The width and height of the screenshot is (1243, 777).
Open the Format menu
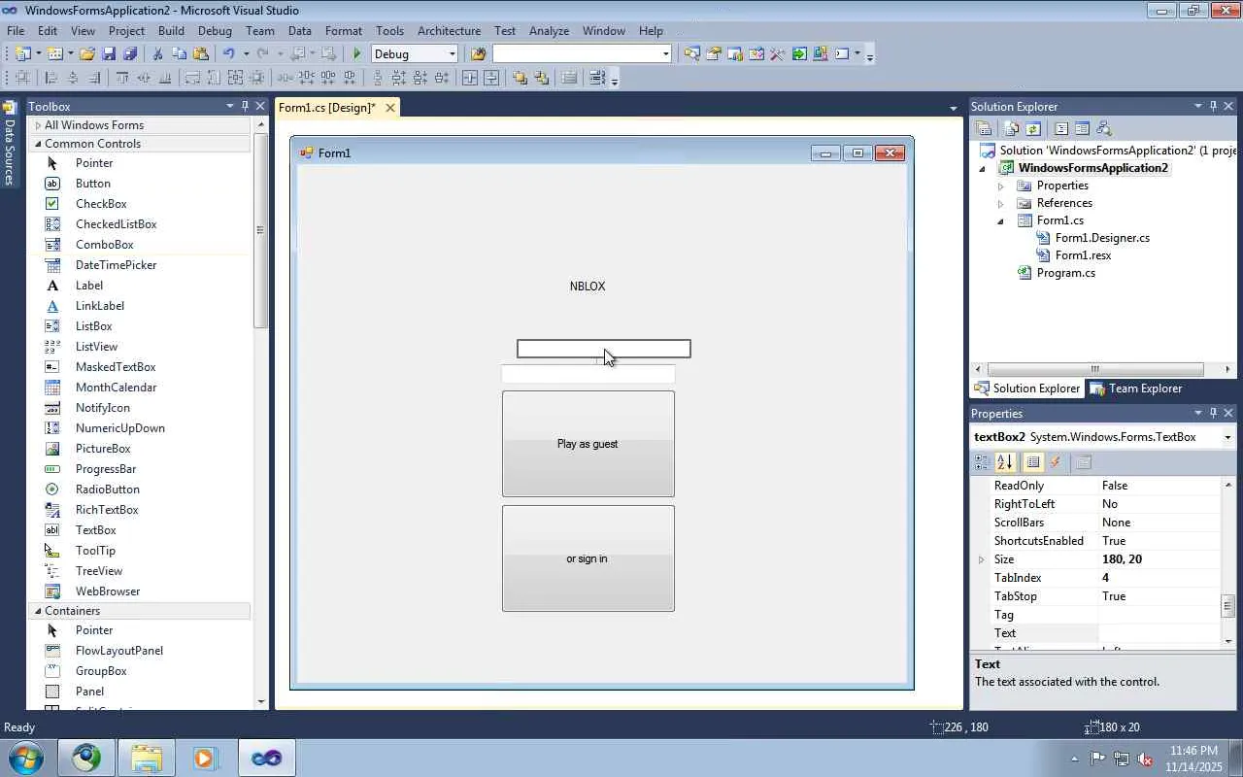[344, 30]
